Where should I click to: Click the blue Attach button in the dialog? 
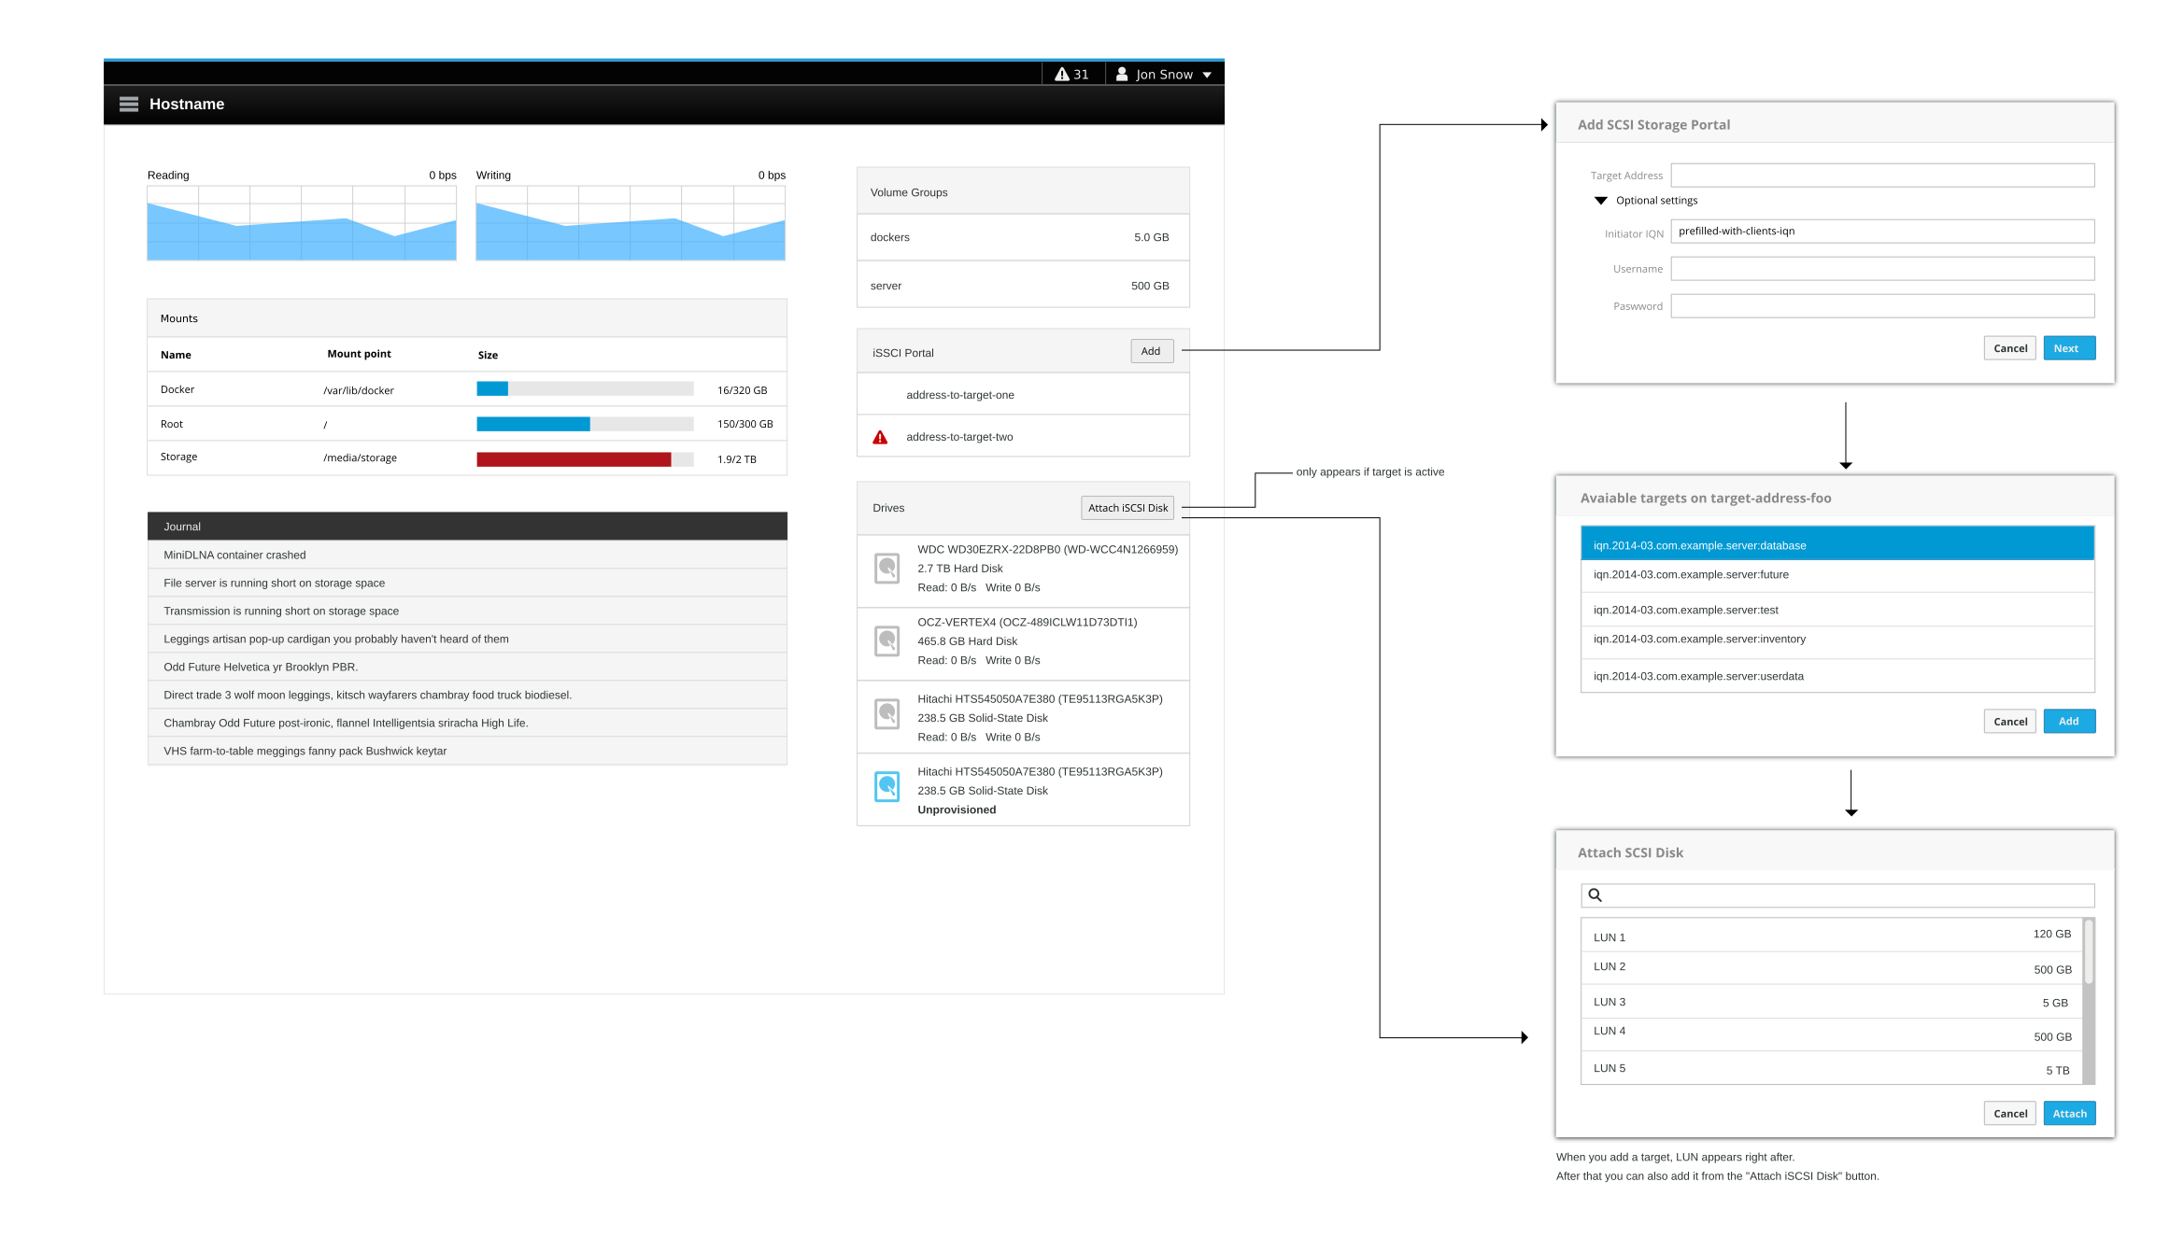point(2068,1114)
